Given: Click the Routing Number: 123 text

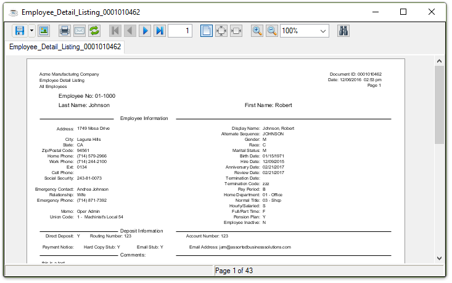Looking at the screenshot, I should click(110, 236).
